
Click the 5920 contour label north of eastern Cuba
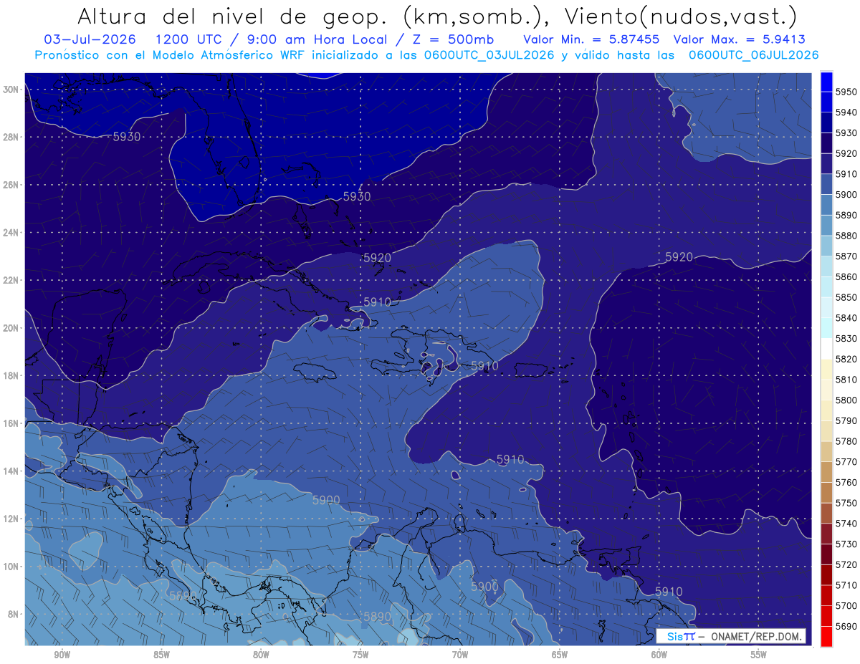(x=377, y=257)
